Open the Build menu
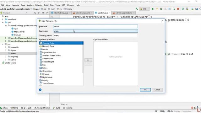 coord(46,5)
